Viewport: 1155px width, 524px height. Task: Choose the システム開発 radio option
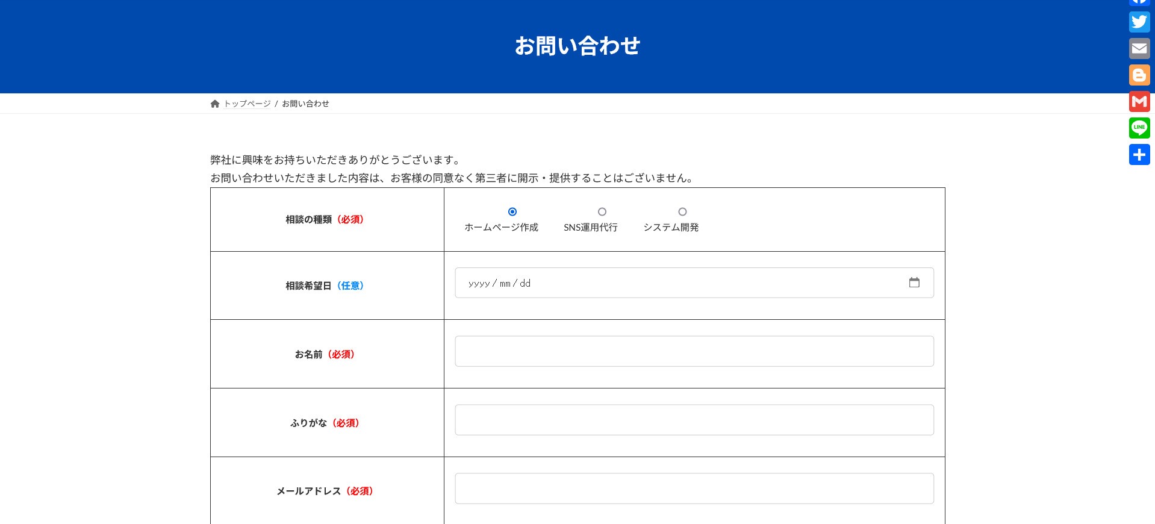[x=682, y=212]
